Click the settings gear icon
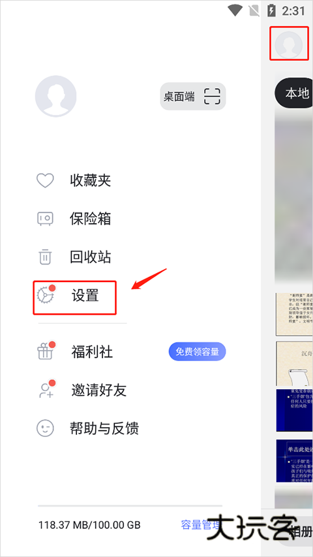Screen dimensions: 313x557 point(46,295)
